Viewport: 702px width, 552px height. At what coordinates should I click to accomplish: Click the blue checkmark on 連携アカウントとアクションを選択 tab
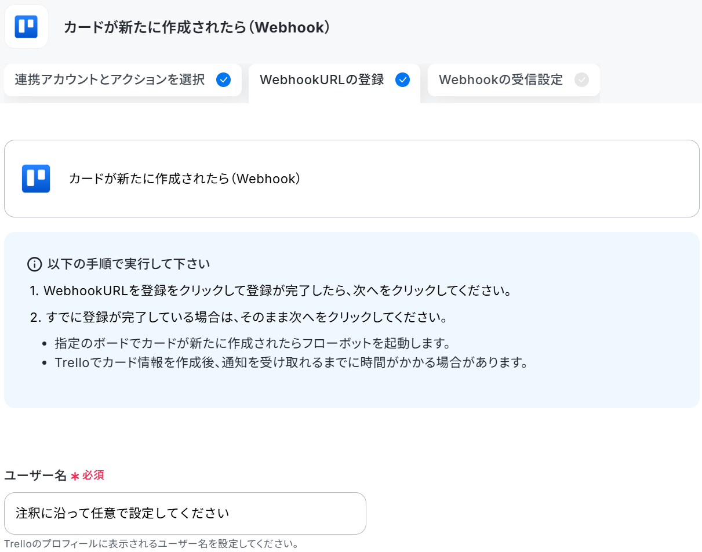click(223, 80)
